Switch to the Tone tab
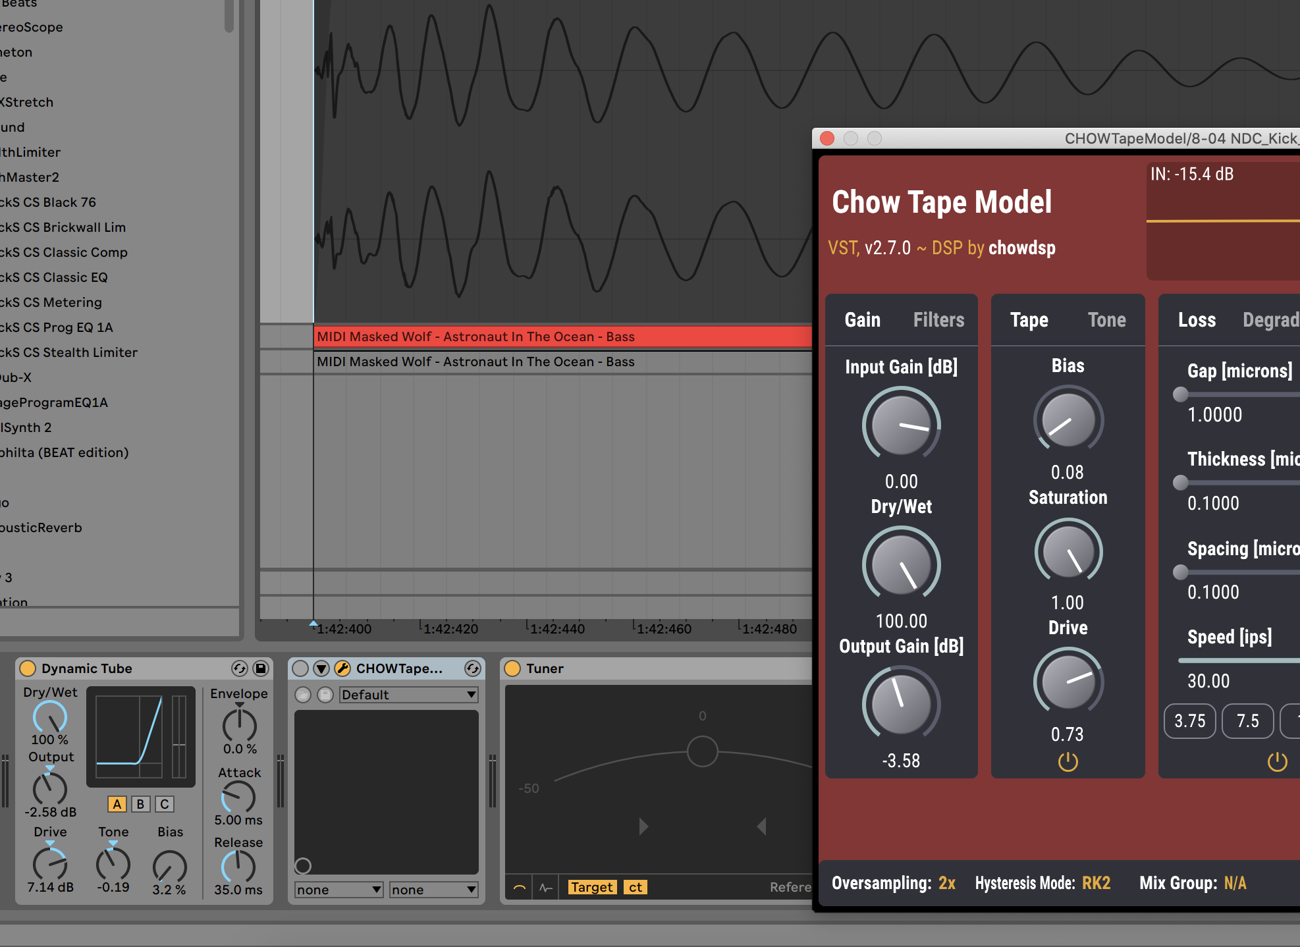Screen dimensions: 1300x947 (x=1106, y=320)
